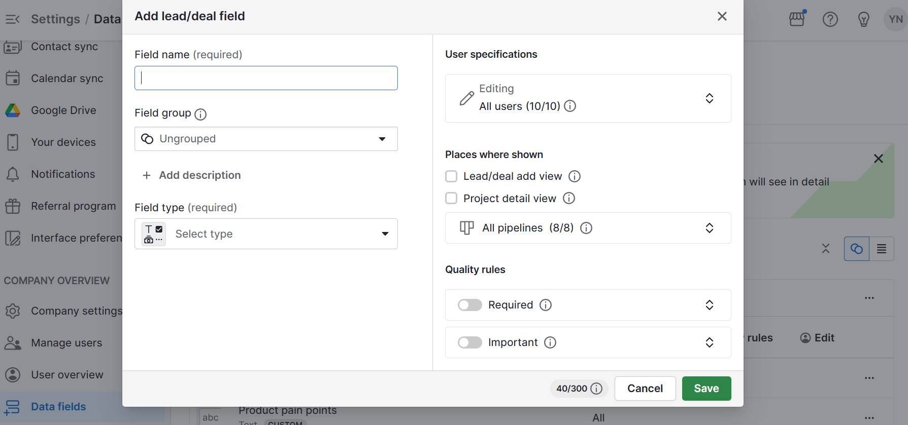Click the green Save button
This screenshot has height=425, width=908.
coord(706,389)
